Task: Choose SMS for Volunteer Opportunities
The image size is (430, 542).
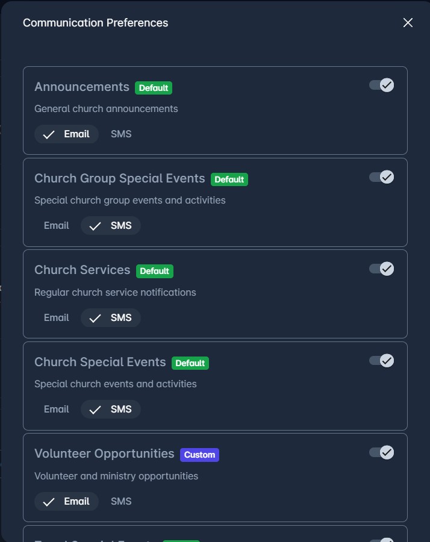Action: pyautogui.click(x=121, y=502)
